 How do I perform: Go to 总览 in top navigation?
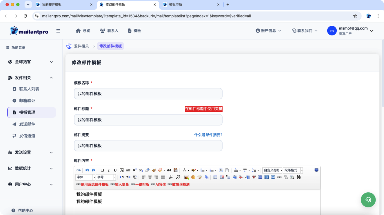[83, 31]
